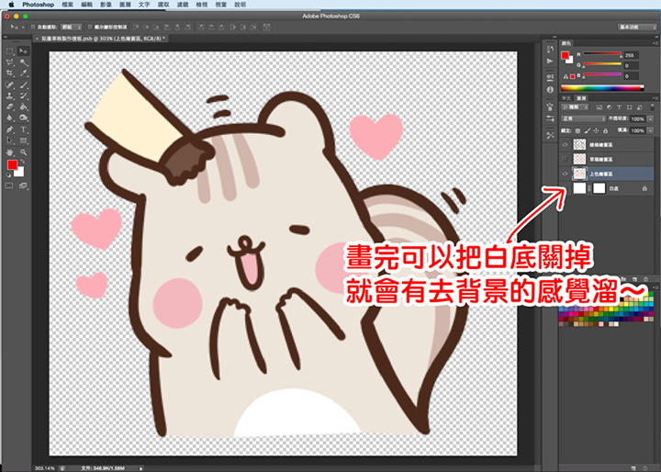Select the Hand tool

pyautogui.click(x=10, y=152)
